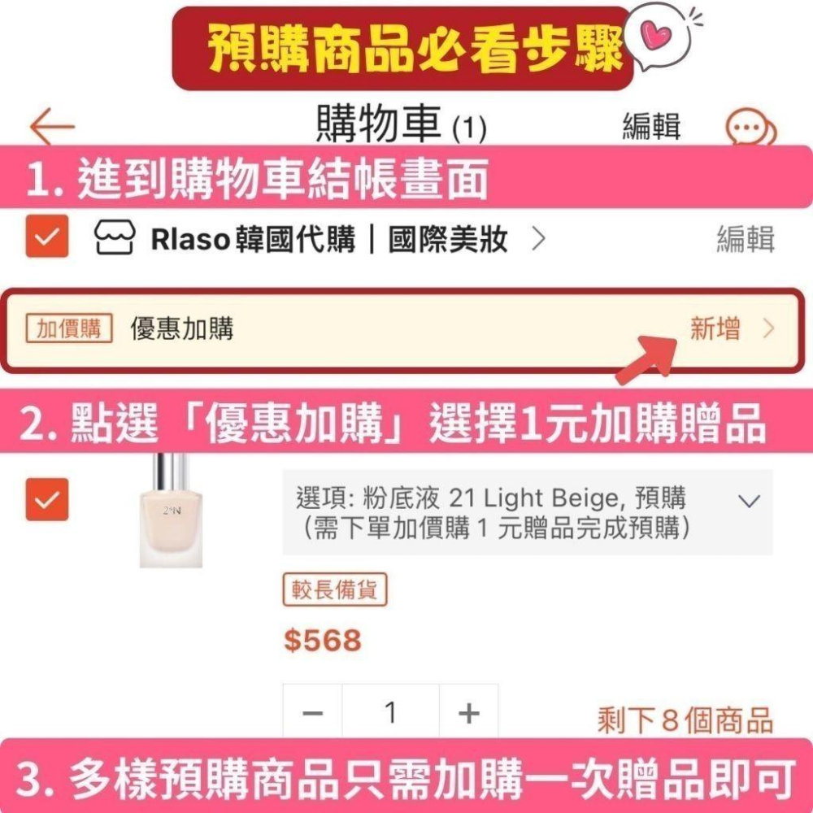Tap 編輯 next to the shop name
This screenshot has height=813, width=813.
[745, 238]
